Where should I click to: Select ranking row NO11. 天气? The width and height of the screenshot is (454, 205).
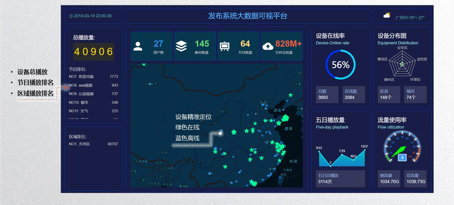tap(94, 111)
